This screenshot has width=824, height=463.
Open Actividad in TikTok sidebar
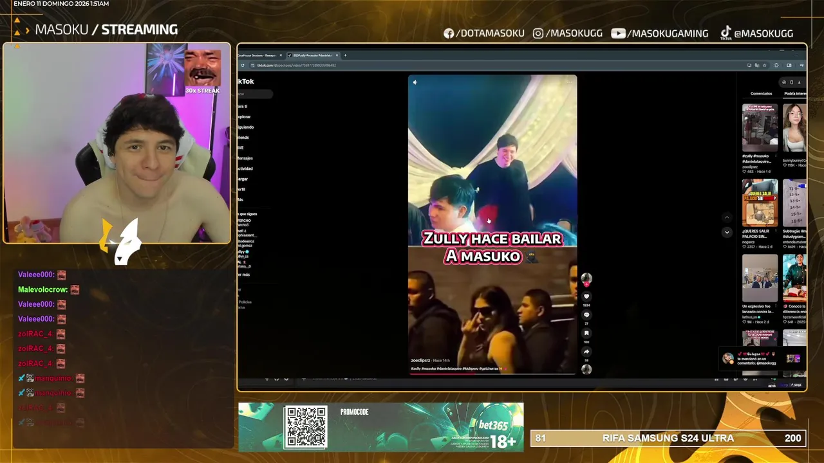click(x=245, y=168)
